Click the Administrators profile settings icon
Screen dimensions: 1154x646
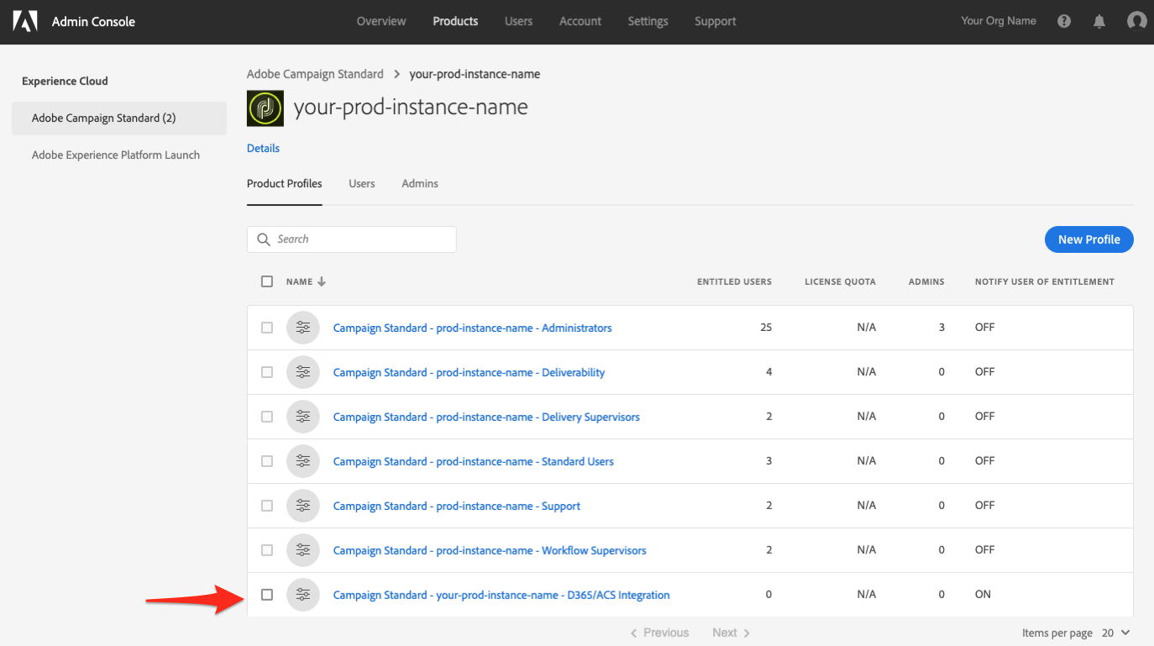point(303,328)
